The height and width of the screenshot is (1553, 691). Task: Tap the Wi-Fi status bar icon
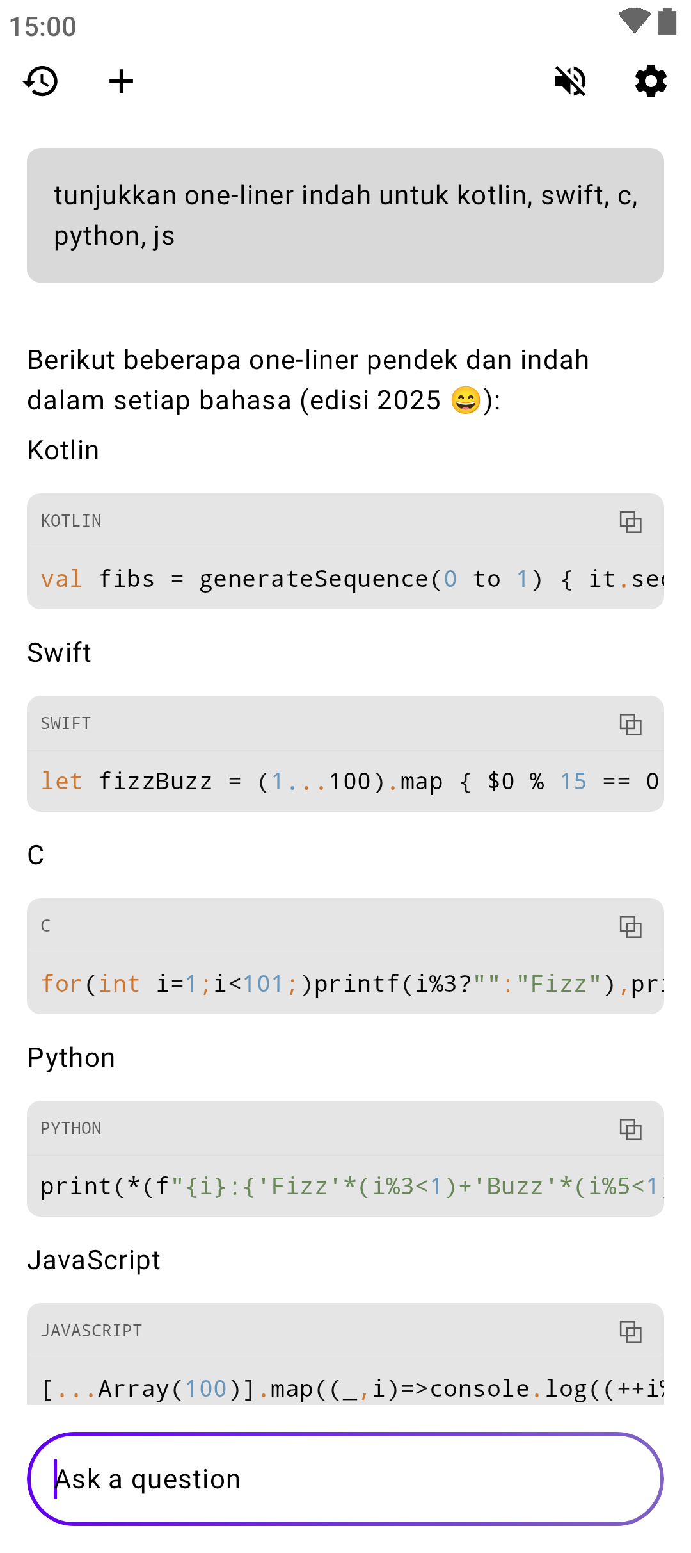click(634, 21)
